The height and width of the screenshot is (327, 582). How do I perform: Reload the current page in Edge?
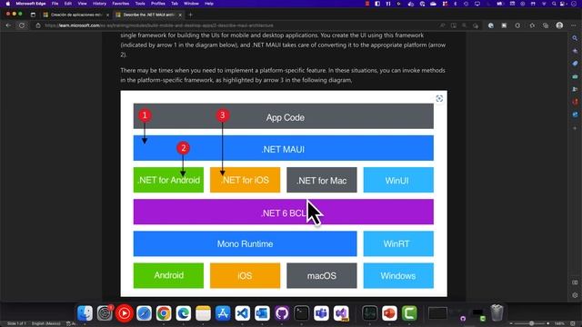[22, 25]
